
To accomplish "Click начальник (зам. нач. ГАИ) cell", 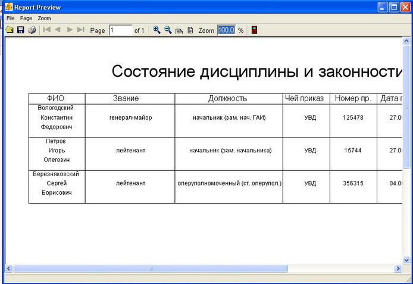I will click(x=229, y=121).
